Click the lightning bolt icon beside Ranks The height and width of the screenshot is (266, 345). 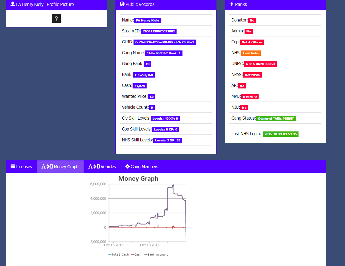pyautogui.click(x=232, y=4)
